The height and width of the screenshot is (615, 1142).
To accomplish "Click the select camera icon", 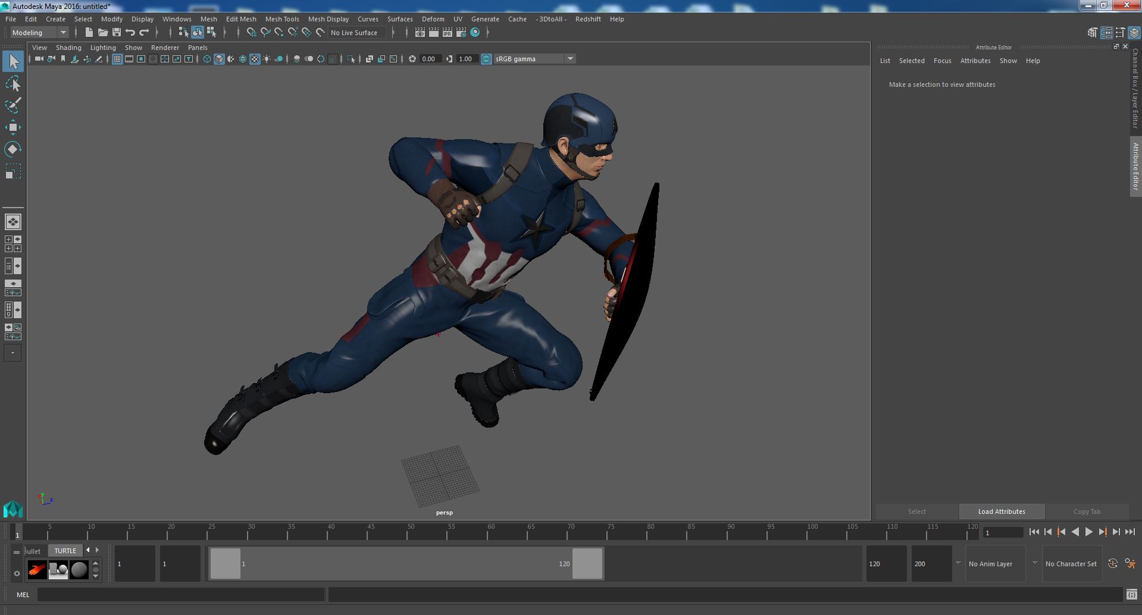I will [x=39, y=59].
